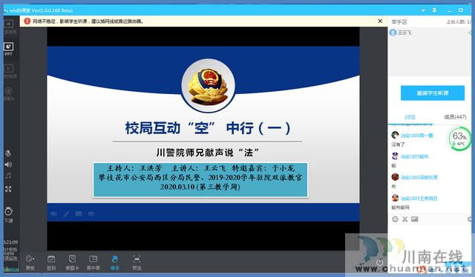The image size is (475, 277).
Task: Open the video playback option below PPT
Action: point(8,71)
